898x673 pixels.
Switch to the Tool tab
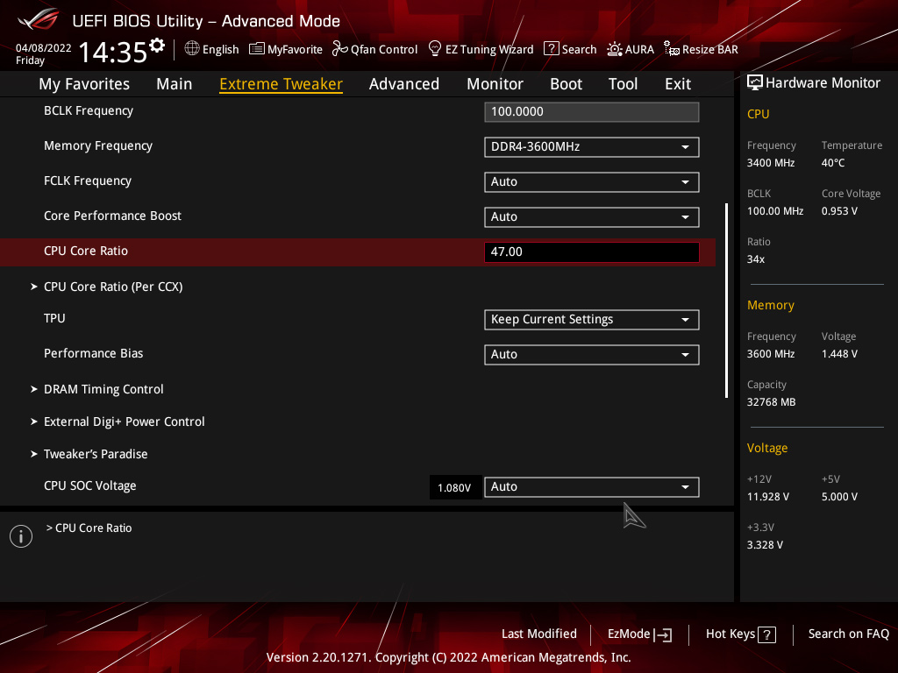[x=623, y=84]
